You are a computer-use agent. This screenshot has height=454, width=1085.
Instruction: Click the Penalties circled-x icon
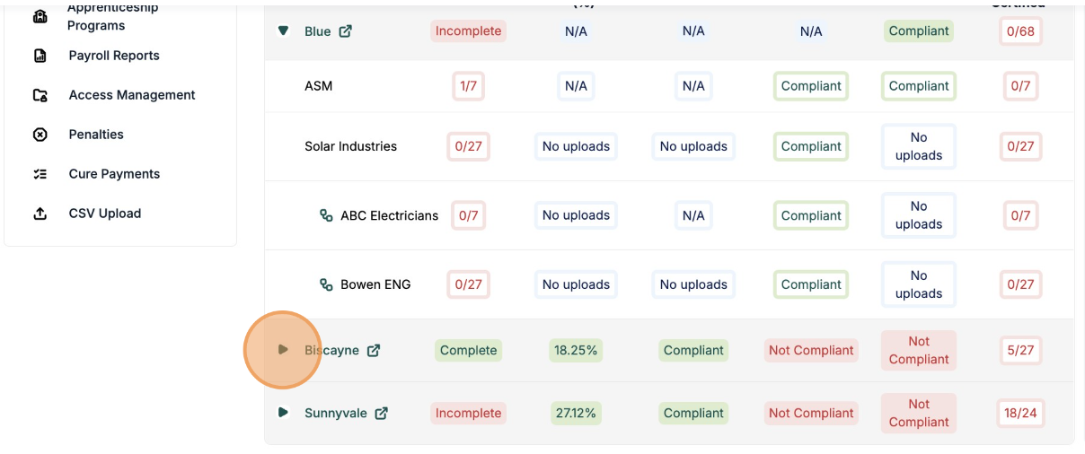point(40,135)
